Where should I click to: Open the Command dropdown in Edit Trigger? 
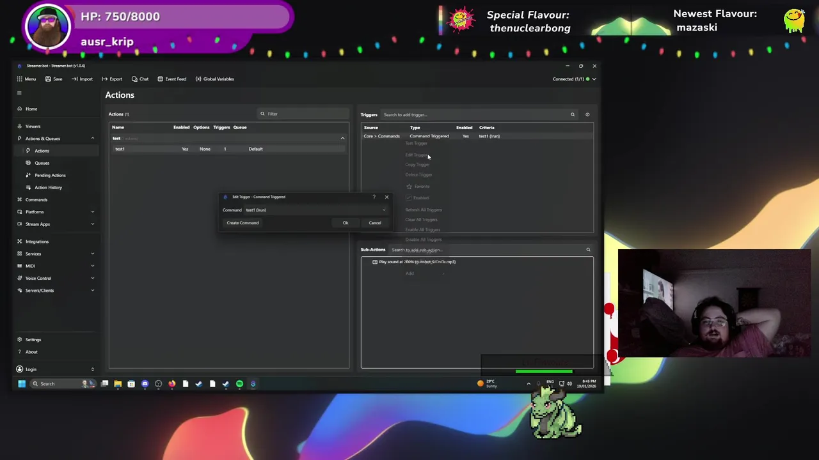click(317, 210)
